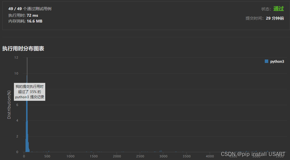290x160 pixels.
Task: Click the 72 ms execution time value
Action: (32, 15)
